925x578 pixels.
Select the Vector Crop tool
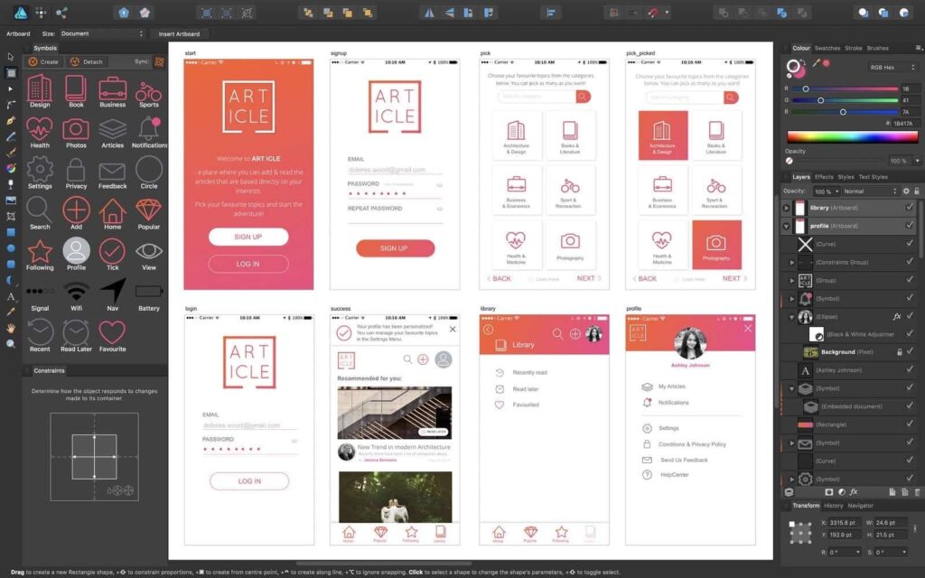pyautogui.click(x=10, y=217)
